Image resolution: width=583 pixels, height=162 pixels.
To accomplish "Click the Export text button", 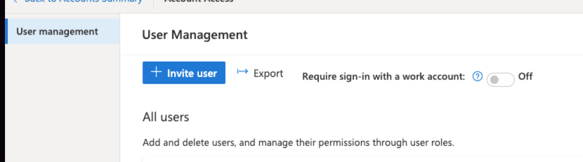I will point(268,73).
